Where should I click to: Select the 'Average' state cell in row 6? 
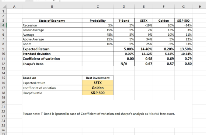click(x=52, y=35)
